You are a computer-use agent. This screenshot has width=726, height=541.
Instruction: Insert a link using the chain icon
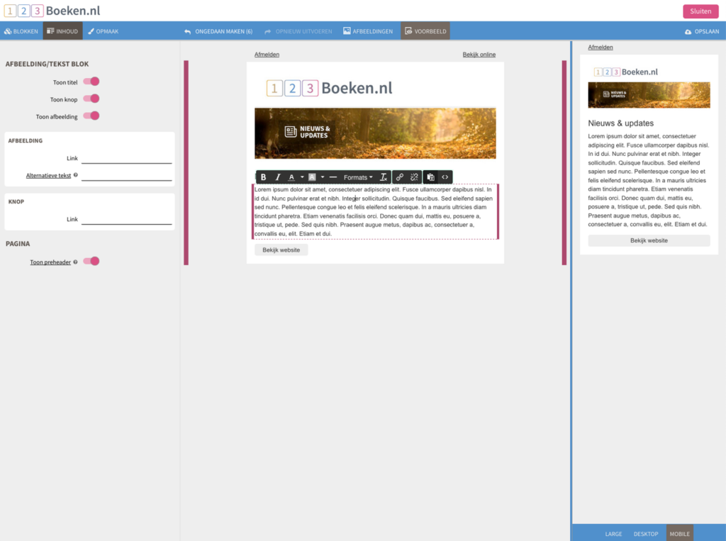[x=400, y=177]
